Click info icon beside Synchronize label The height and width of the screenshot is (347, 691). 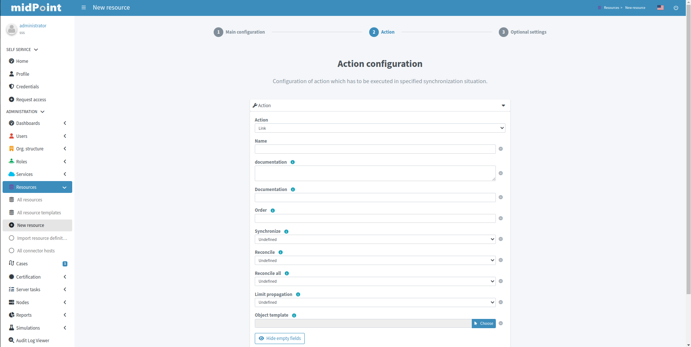click(x=286, y=232)
